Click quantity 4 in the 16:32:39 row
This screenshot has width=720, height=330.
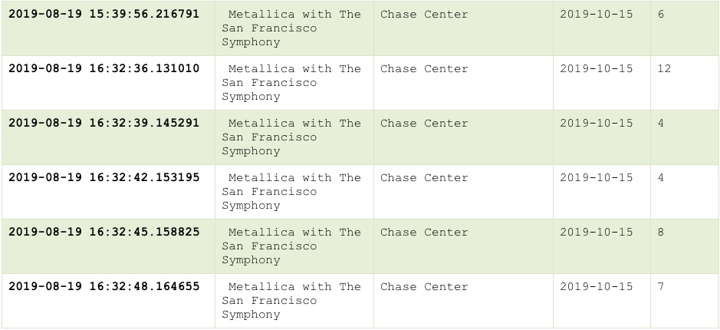661,124
